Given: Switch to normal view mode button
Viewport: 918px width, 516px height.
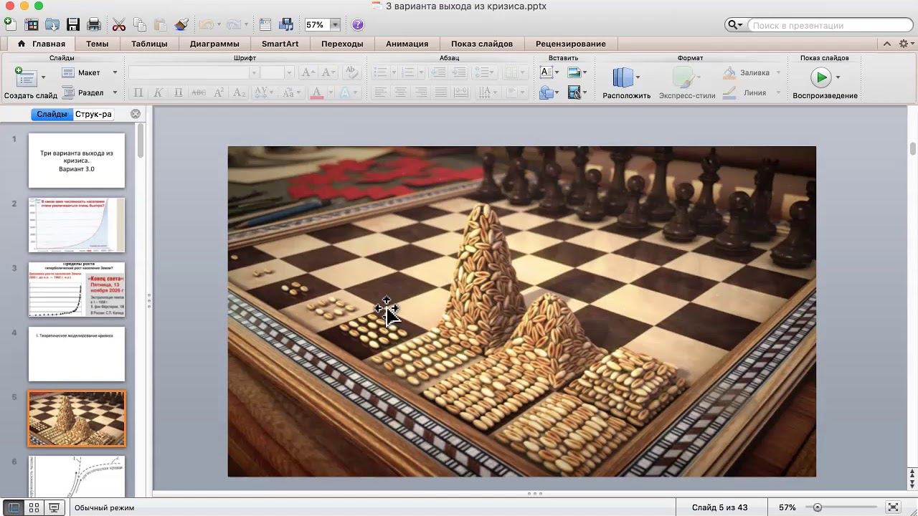Looking at the screenshot, I should tap(14, 507).
